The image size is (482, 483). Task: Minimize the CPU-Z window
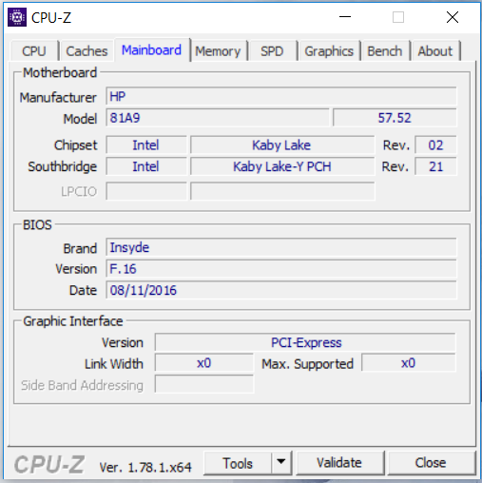tap(345, 17)
